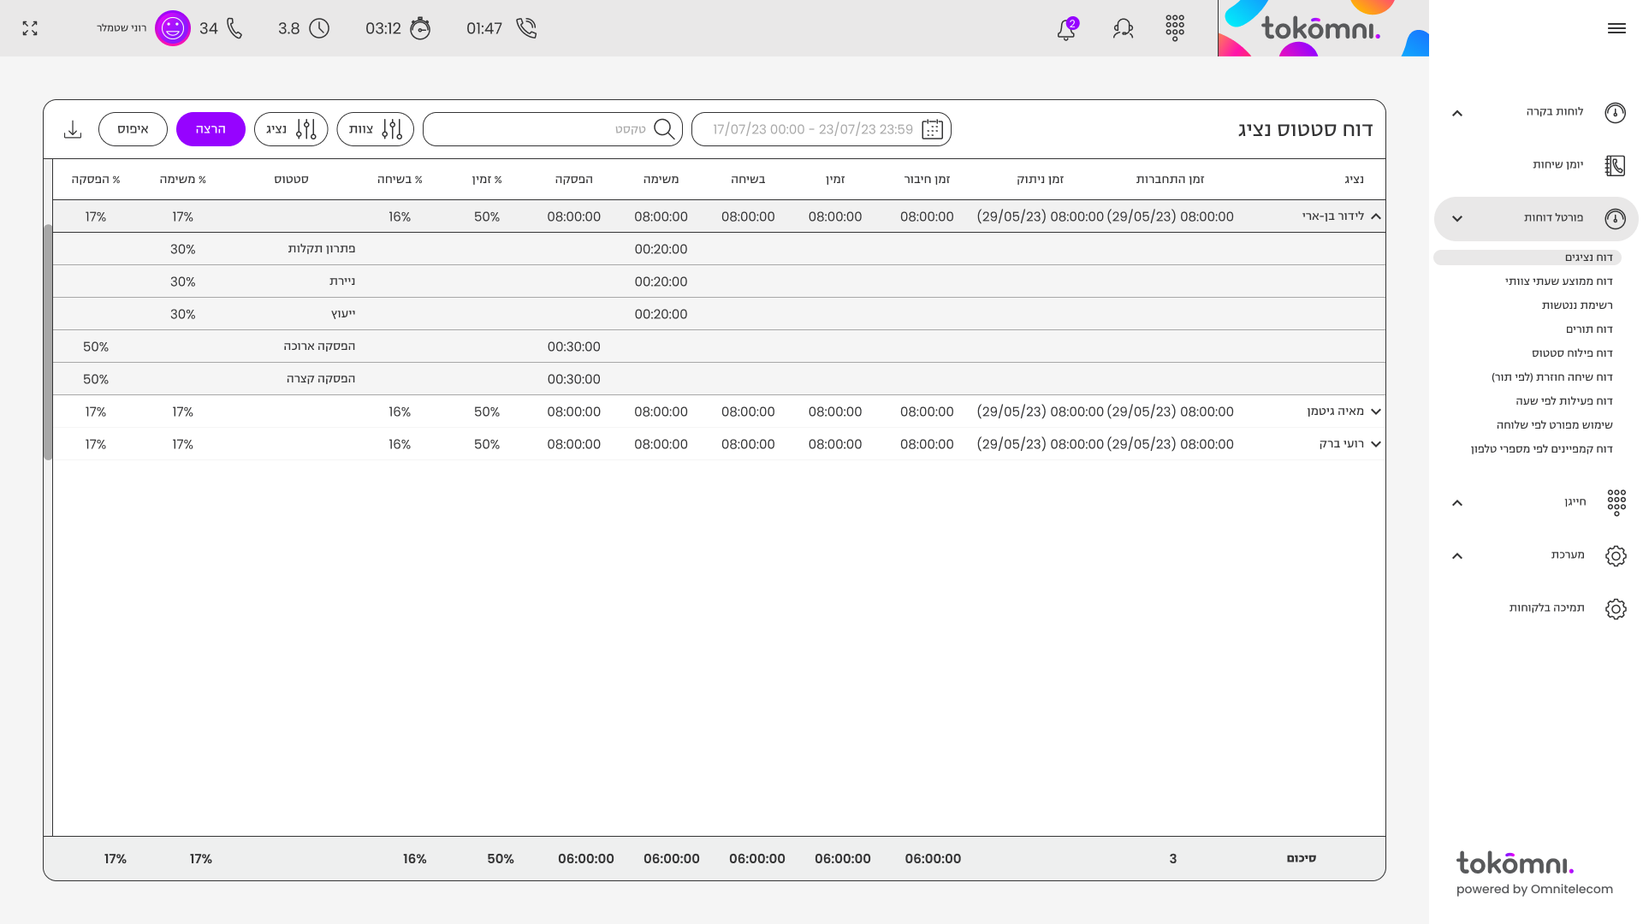Screen dimensions: 1643x924
Task: Click the phone handset icon next to 34
Action: 234,28
